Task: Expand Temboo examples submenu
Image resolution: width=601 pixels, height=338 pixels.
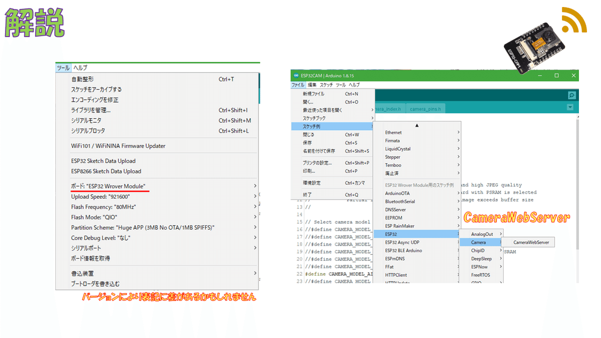Action: pyautogui.click(x=417, y=165)
